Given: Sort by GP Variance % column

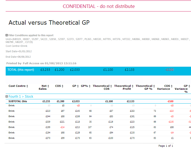Looking at the screenshot, I should [189, 86].
